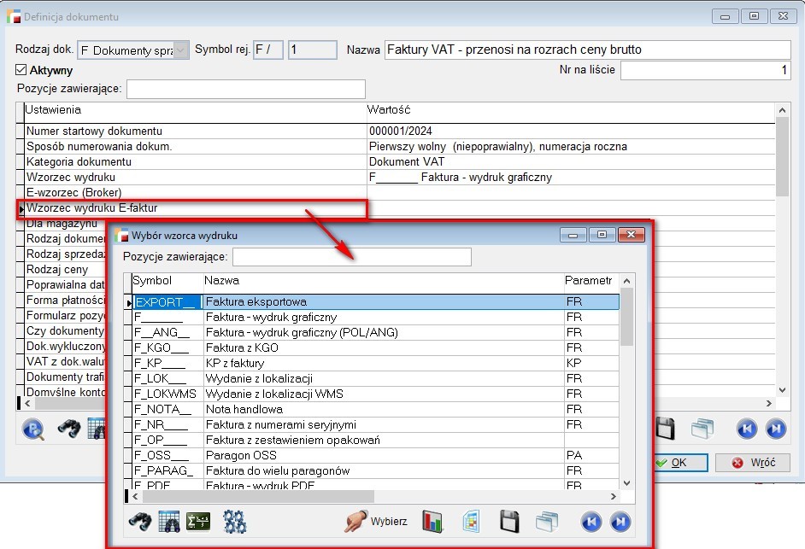Click the bar chart icon
The height and width of the screenshot is (549, 805).
[x=435, y=520]
